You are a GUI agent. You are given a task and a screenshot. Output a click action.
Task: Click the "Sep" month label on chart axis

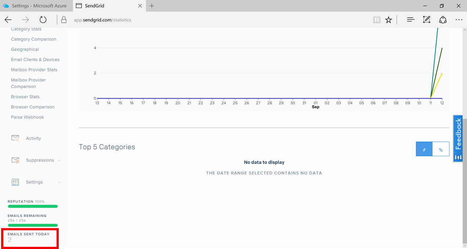pyautogui.click(x=316, y=107)
